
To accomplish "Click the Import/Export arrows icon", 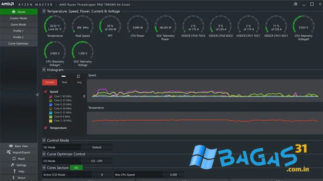I will 9,152.
